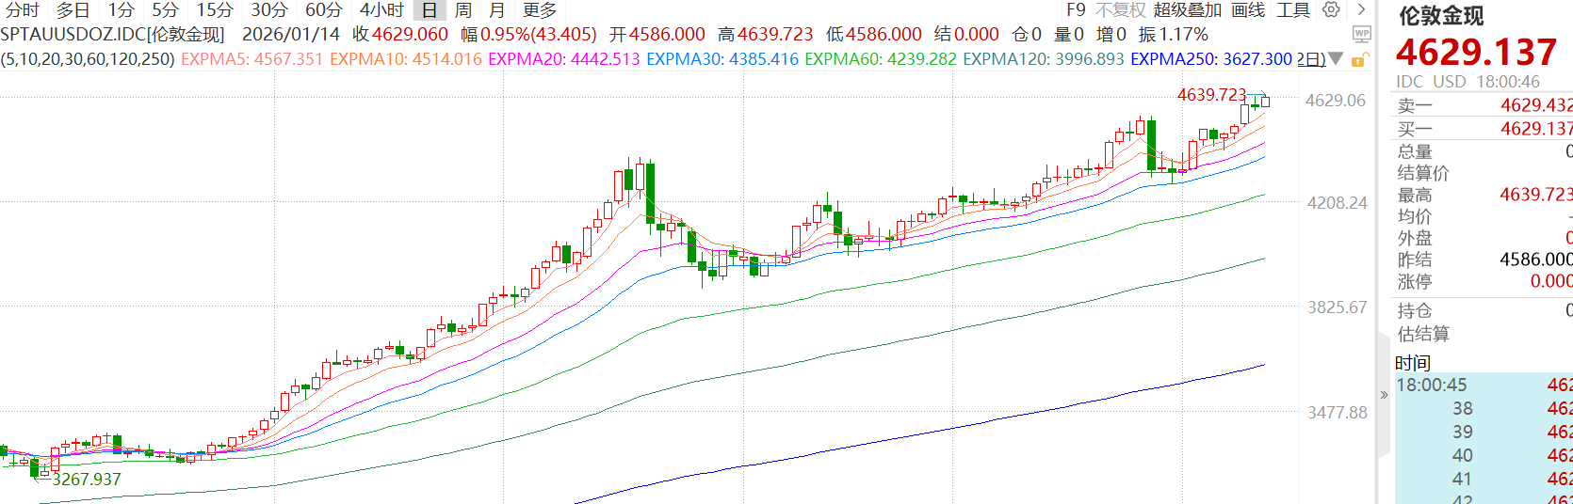The height and width of the screenshot is (504, 1573).
Task: Open the indicator dropdown triangle beside EXPMA250
Action: (x=1335, y=59)
